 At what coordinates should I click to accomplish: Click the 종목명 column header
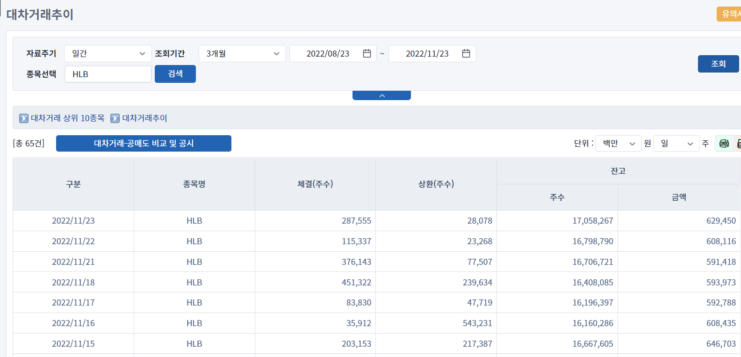tap(194, 184)
